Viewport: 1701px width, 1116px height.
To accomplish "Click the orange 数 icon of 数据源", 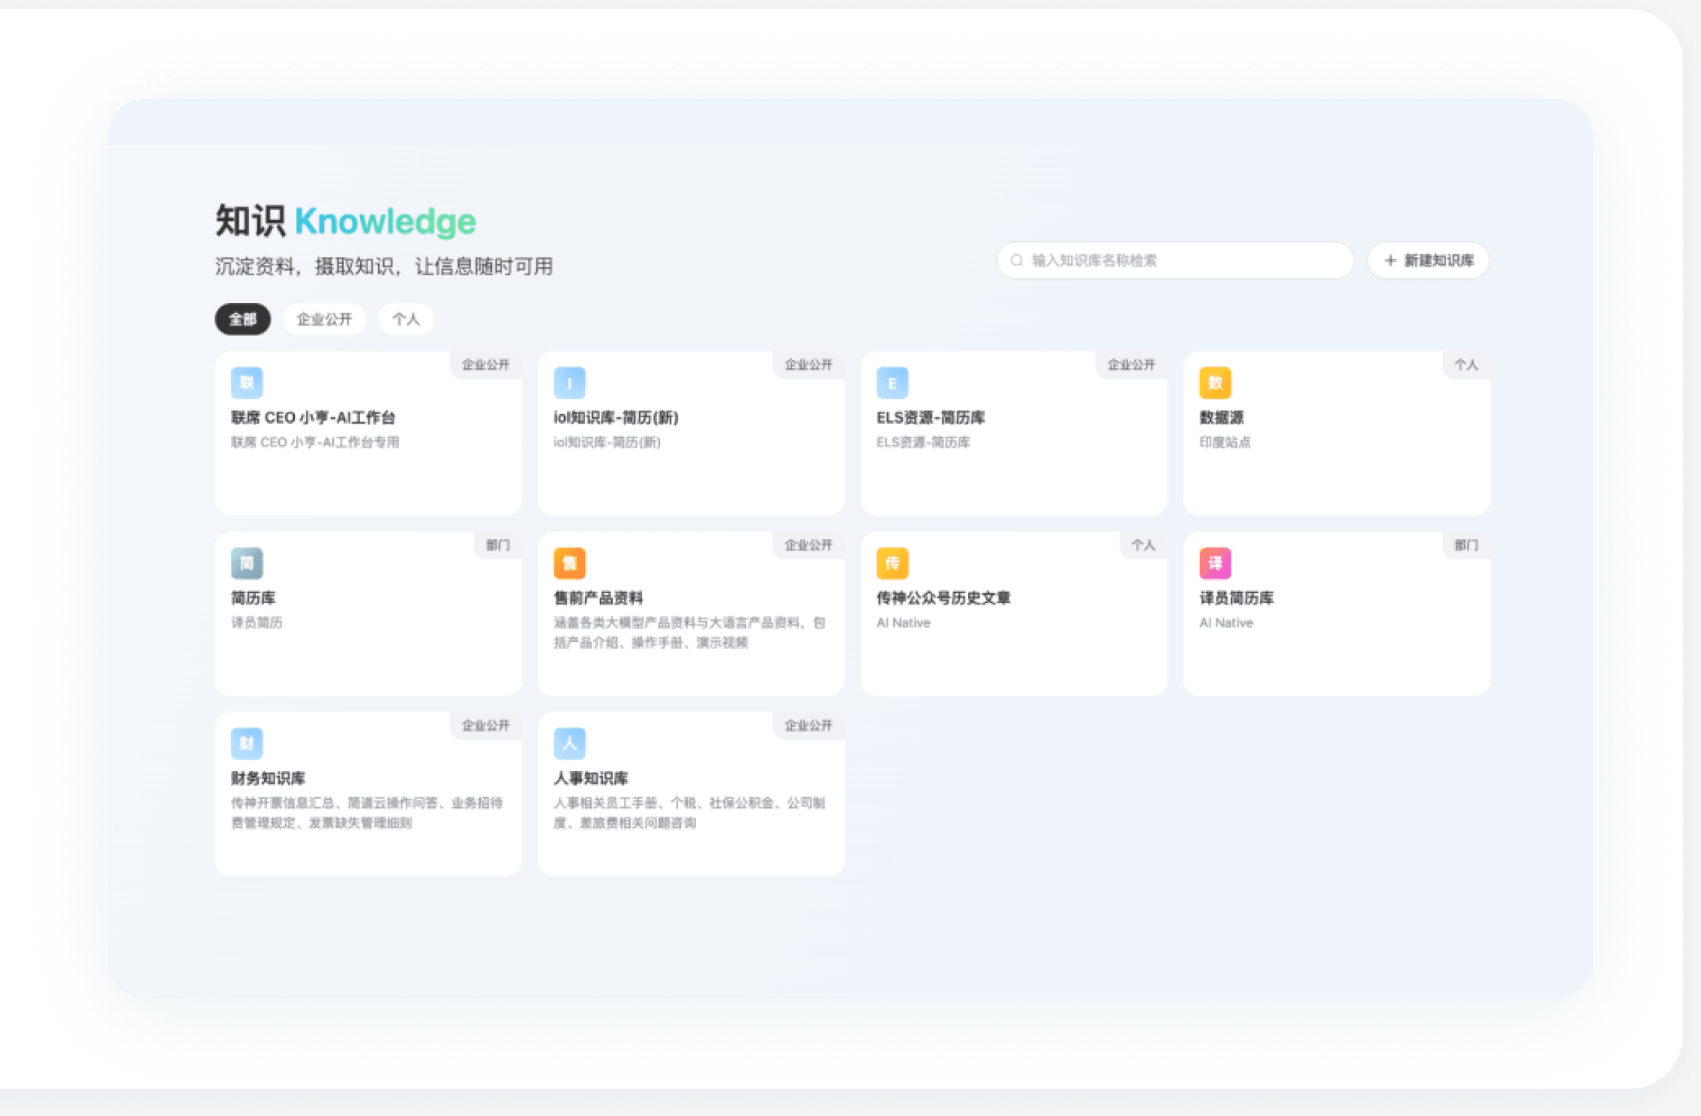I will 1215,382.
